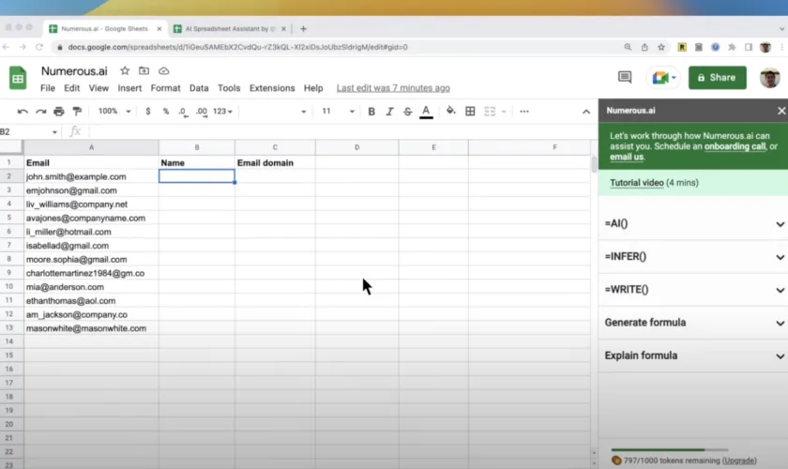The height and width of the screenshot is (469, 788).
Task: Increase decimal places icon
Action: (x=202, y=112)
